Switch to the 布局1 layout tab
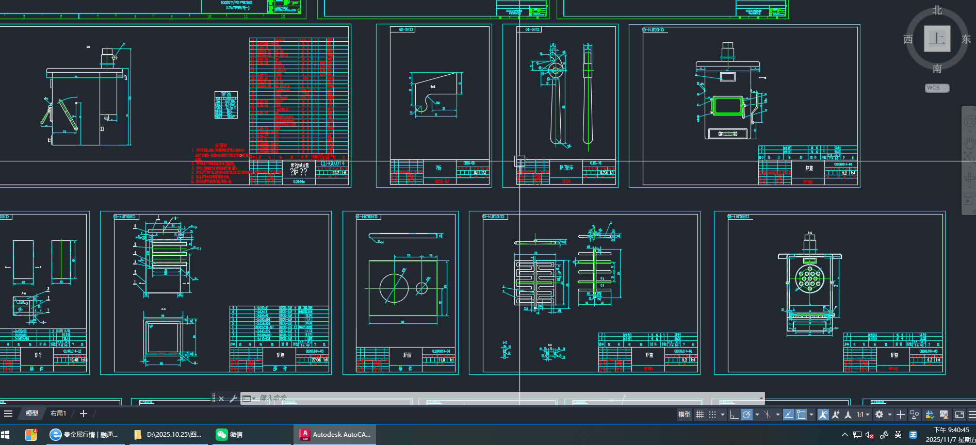The width and height of the screenshot is (976, 445). click(58, 414)
